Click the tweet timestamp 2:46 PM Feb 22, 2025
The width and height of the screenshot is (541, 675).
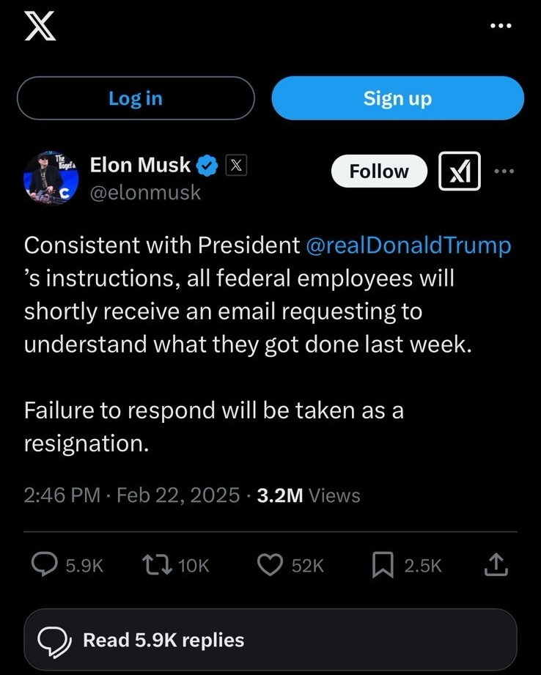point(132,495)
